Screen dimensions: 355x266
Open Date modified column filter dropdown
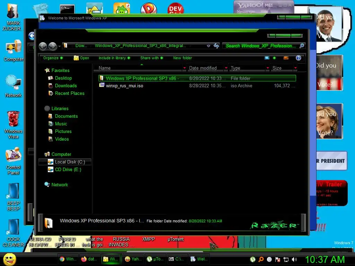click(226, 68)
